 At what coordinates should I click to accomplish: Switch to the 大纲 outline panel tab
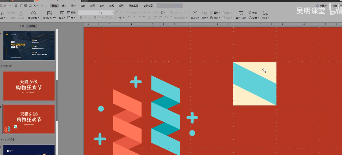click(21, 26)
